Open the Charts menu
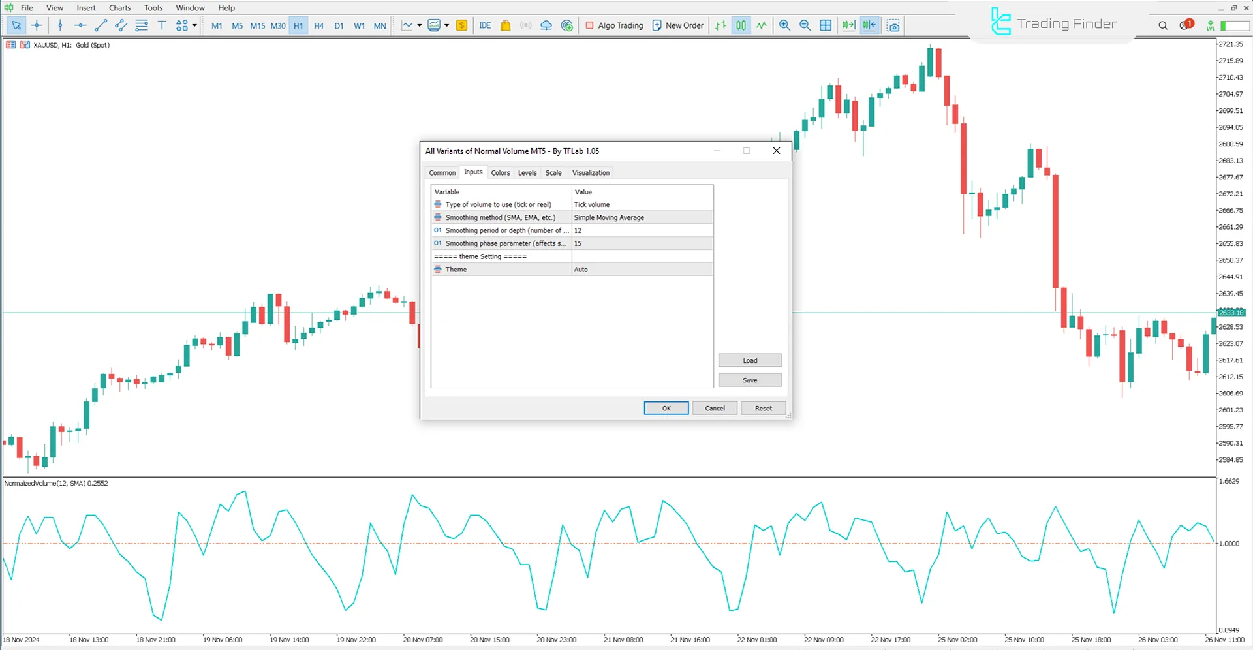1253x650 pixels. point(119,8)
